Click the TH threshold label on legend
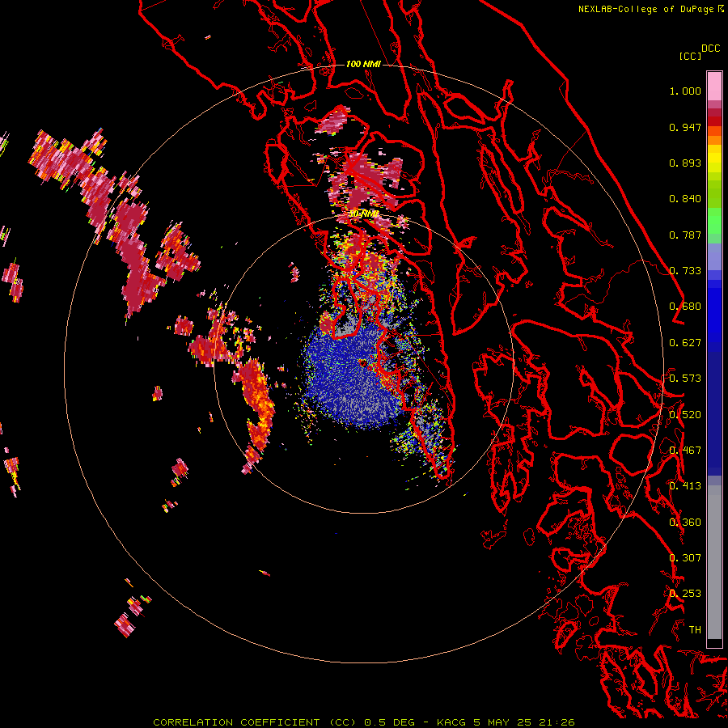Screen dimensions: 728x728 pos(695,630)
